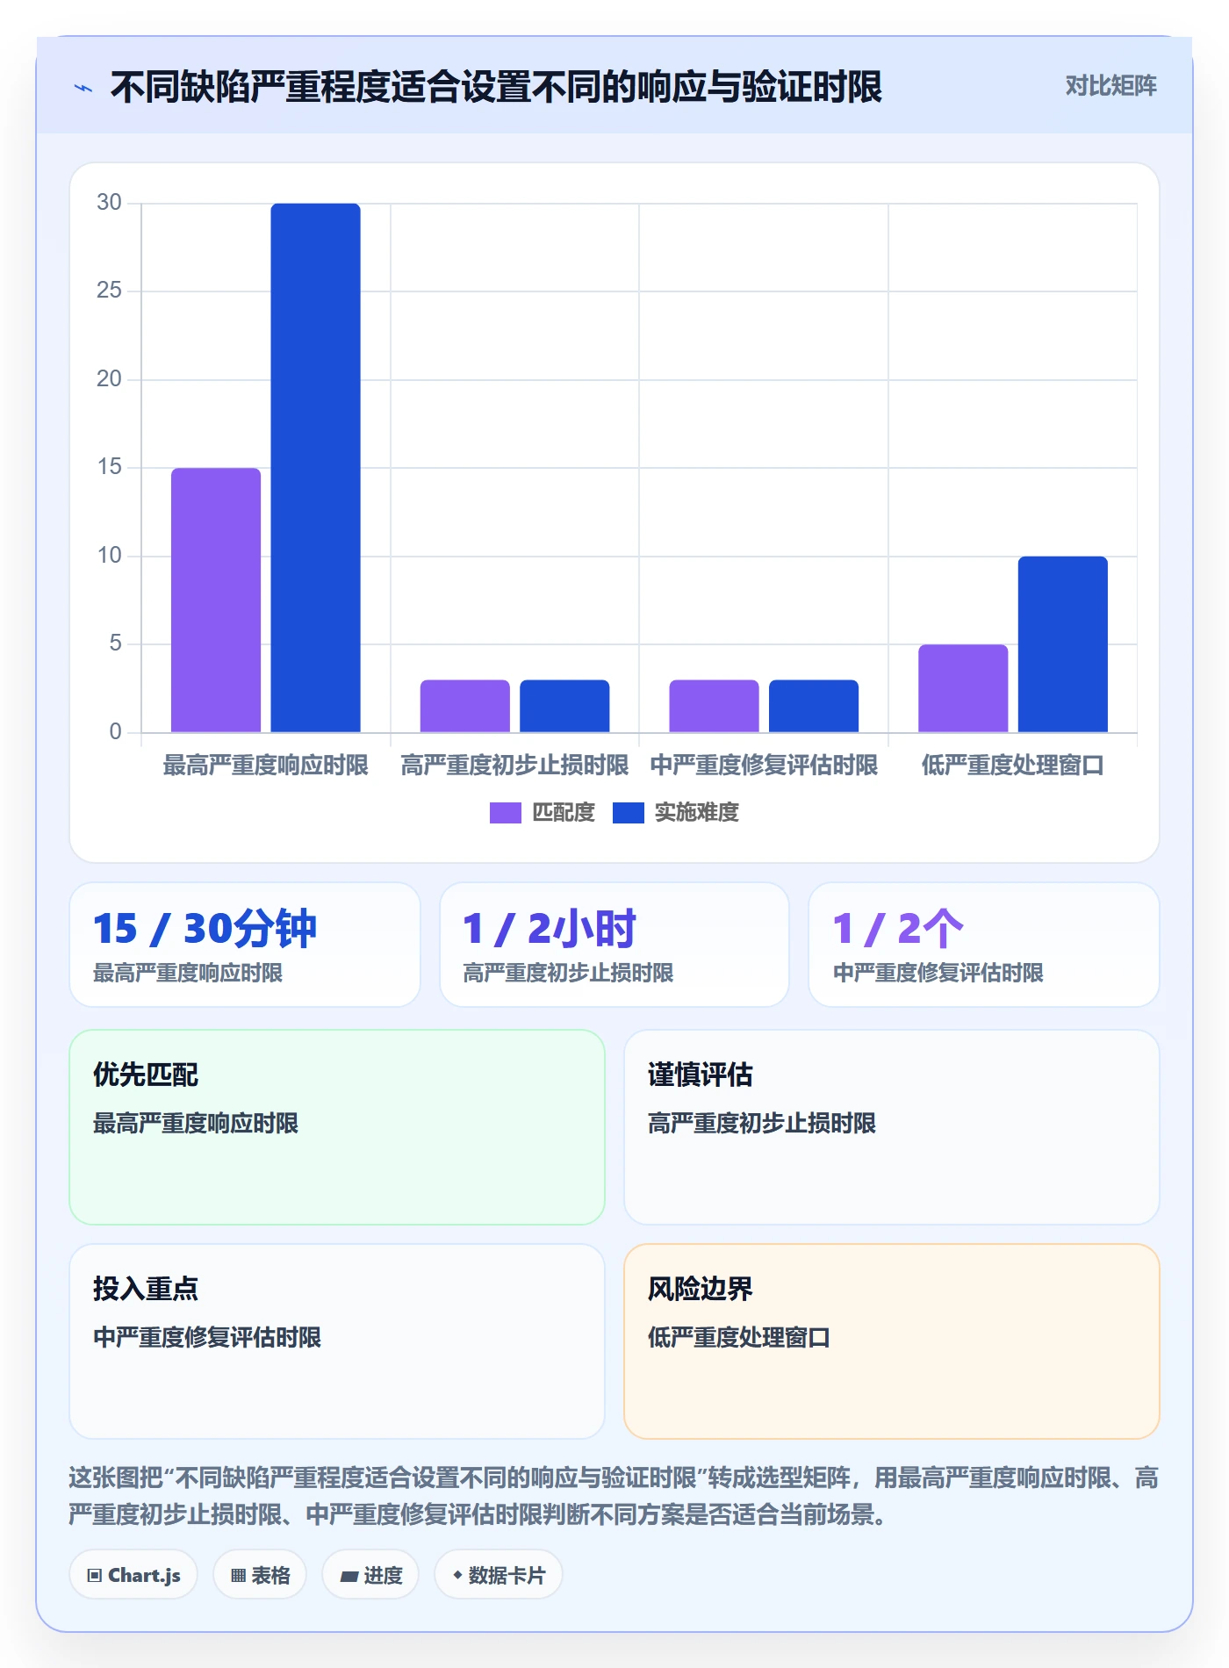
Task: Click the 中严重度修复评估时限 x-axis label
Action: (x=764, y=766)
